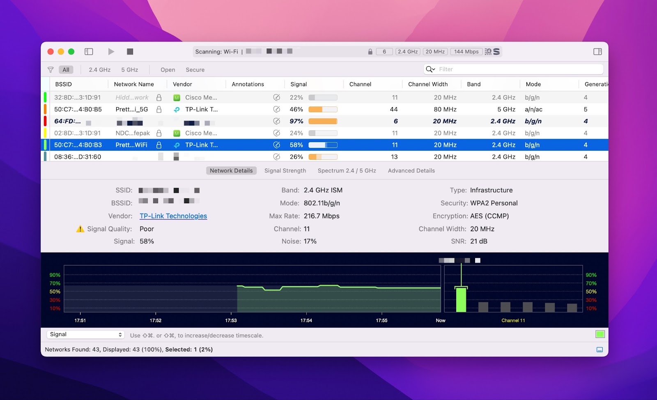Click the 144 Mbps toolbar badge
The width and height of the screenshot is (657, 400).
[466, 51]
